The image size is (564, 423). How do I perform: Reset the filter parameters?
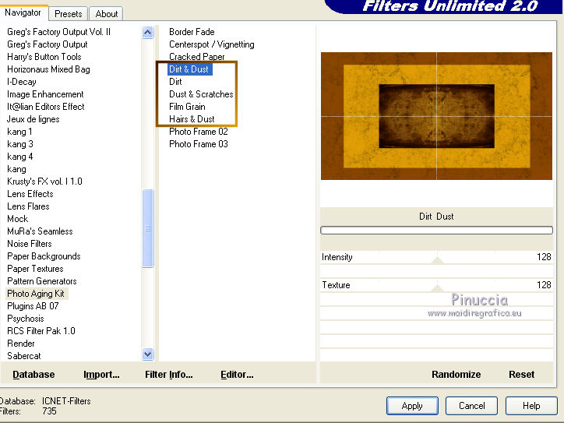[x=522, y=375]
